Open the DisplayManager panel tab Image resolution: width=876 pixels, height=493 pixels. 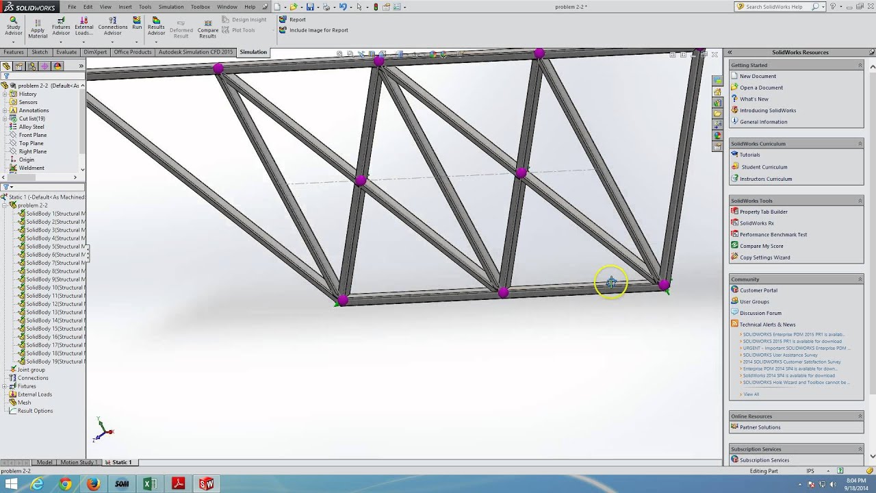(57, 66)
